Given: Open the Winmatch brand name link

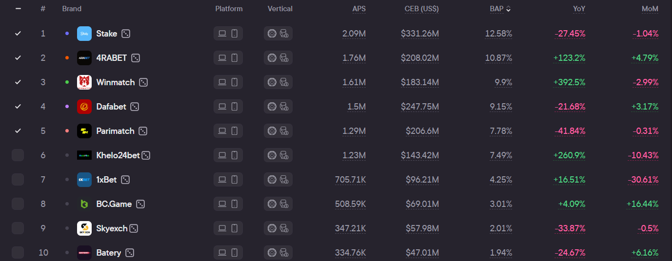Looking at the screenshot, I should coord(116,82).
